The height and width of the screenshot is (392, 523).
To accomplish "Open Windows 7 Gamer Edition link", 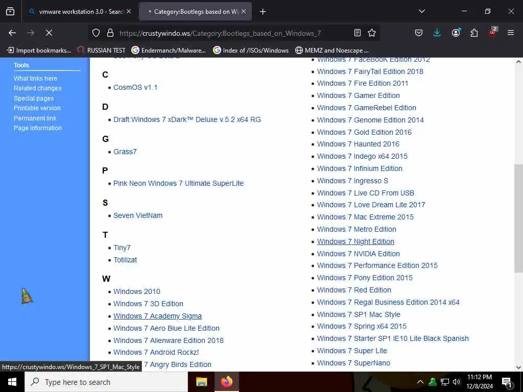I will (x=359, y=95).
